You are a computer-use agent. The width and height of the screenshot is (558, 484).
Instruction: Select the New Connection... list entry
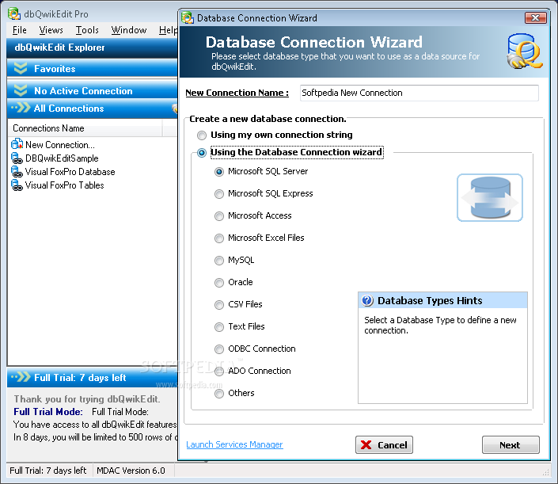[x=60, y=145]
